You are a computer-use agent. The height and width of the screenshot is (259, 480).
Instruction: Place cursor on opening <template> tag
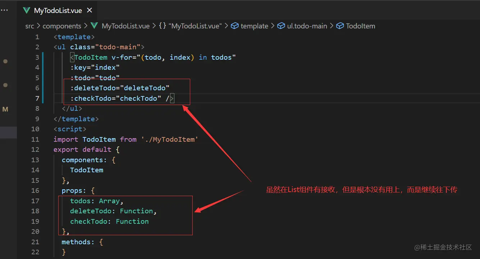[74, 37]
